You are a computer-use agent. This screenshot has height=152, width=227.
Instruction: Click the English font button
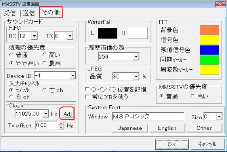[x=167, y=128]
